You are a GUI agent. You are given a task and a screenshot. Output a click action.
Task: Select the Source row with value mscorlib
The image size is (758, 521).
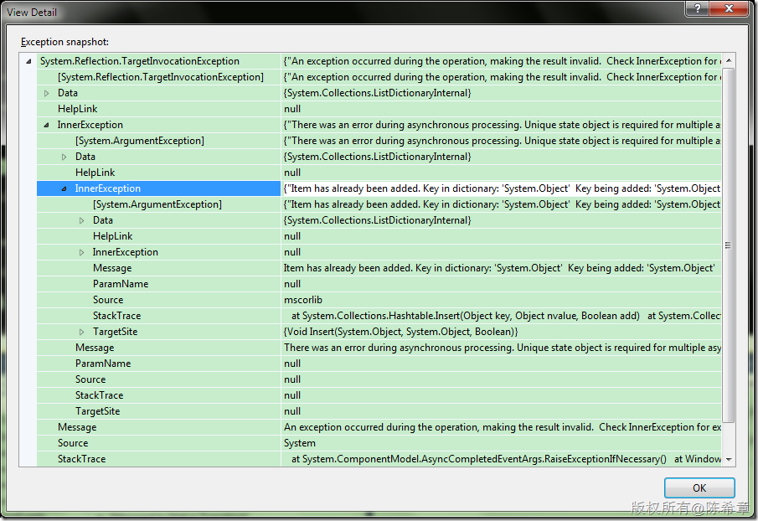[x=108, y=300]
